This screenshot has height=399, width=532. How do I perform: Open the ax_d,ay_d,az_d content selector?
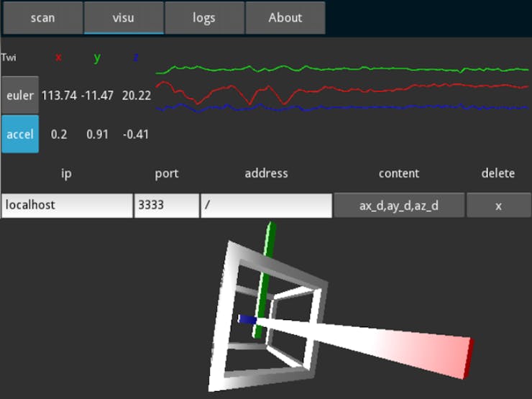coord(399,206)
